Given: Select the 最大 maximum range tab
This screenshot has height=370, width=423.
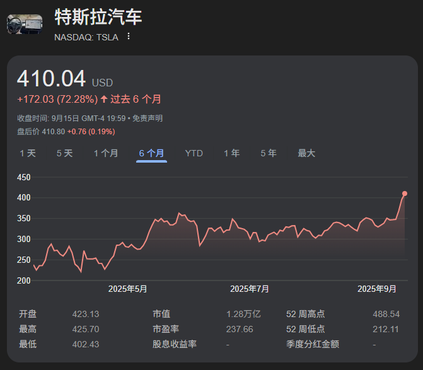Looking at the screenshot, I should 306,153.
